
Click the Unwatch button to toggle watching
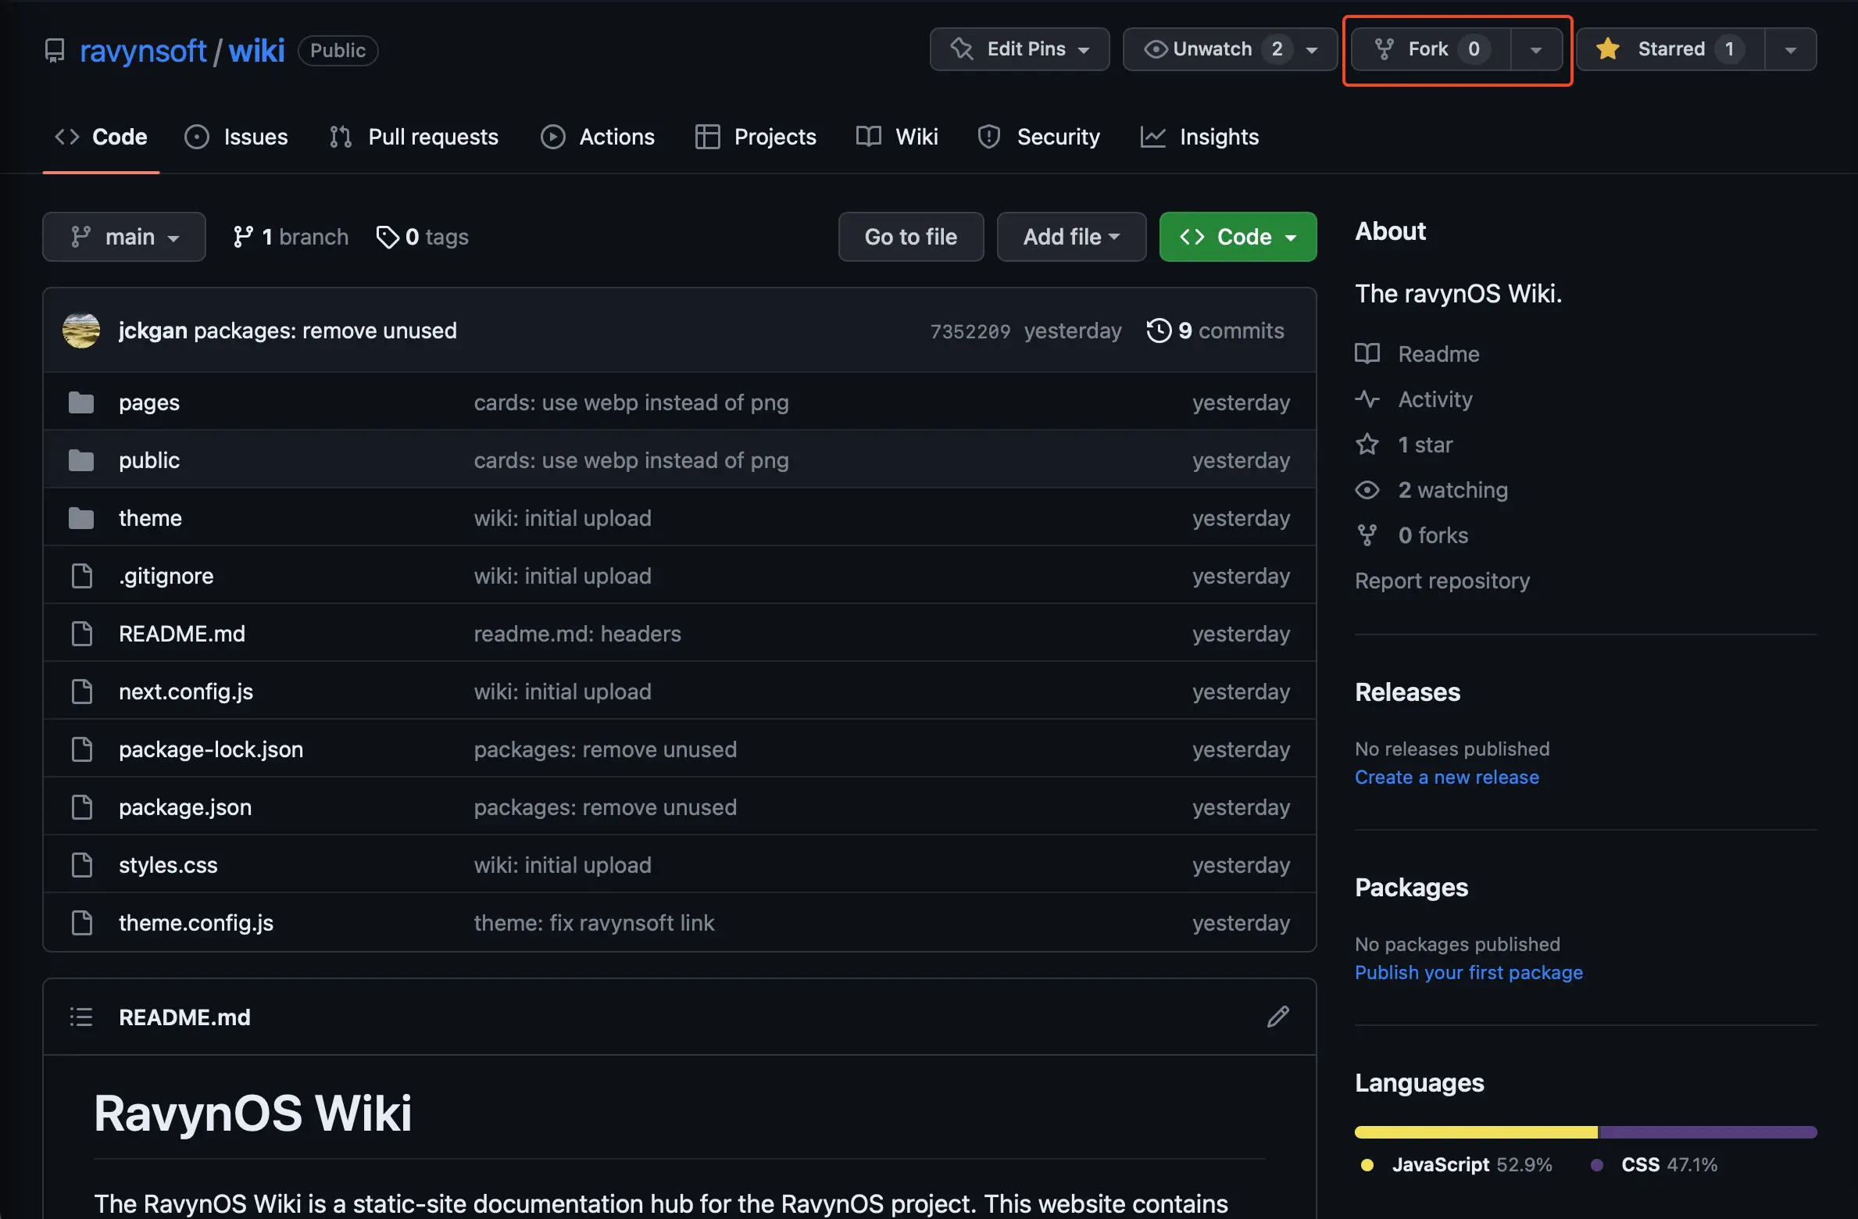coord(1211,49)
